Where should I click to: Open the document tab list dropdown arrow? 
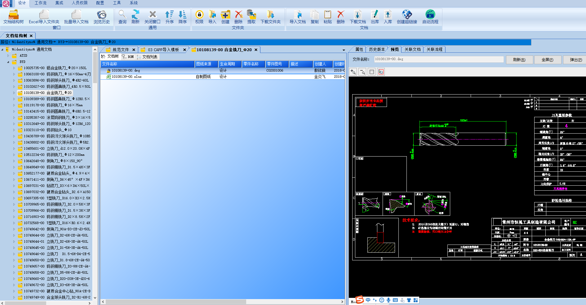pyautogui.click(x=344, y=50)
